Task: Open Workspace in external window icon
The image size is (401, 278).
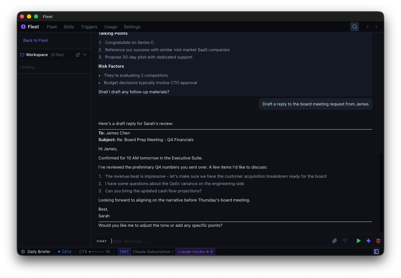Action: coord(78,55)
